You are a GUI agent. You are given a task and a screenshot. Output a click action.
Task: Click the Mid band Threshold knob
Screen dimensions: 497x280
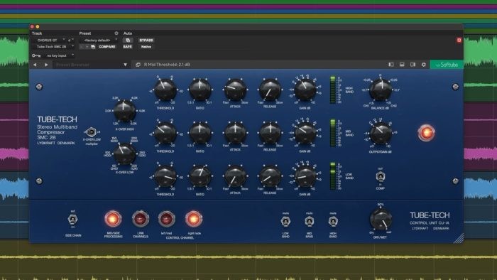click(x=165, y=133)
